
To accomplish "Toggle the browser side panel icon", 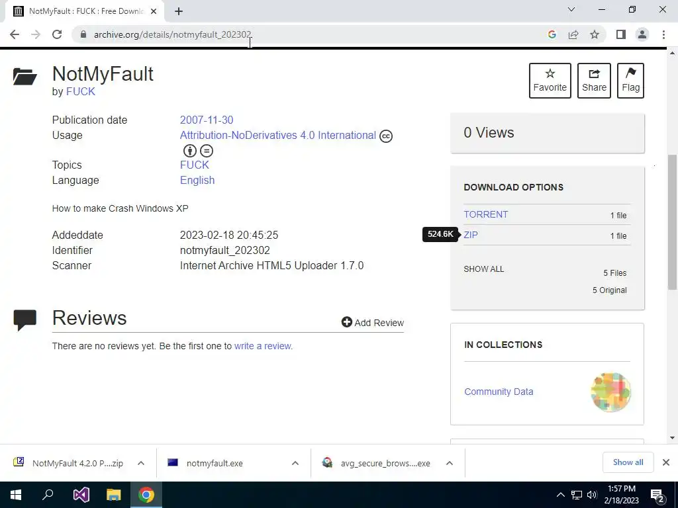I will tap(621, 34).
